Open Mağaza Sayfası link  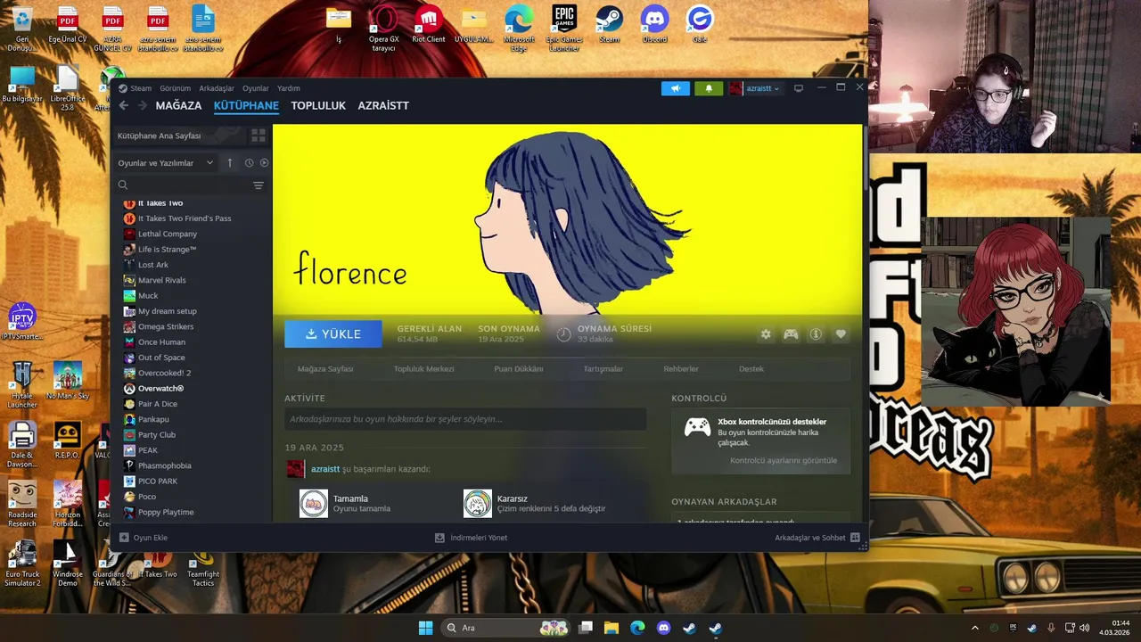tap(325, 369)
